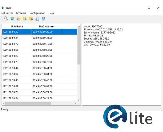The image size is (163, 132).
Task: Click MAC cell 00:e0:b3:50:44:00
Action: coord(47,68)
